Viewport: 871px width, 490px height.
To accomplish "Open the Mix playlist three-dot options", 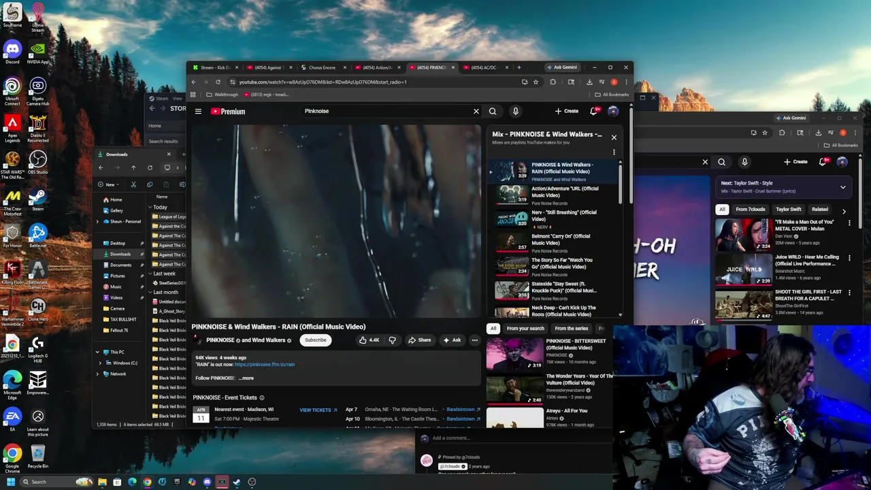I will (614, 152).
